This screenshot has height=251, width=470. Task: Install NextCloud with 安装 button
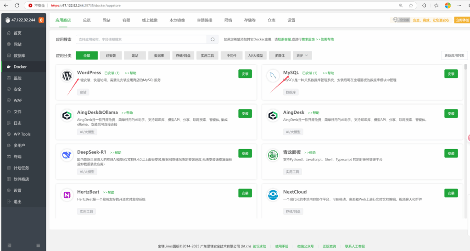pyautogui.click(x=451, y=193)
